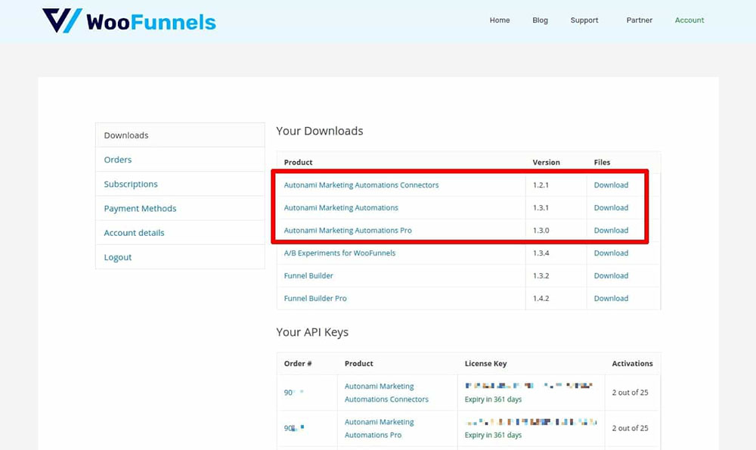The width and height of the screenshot is (756, 450).
Task: Download Funnel Builder version 1.3.2
Action: (611, 276)
